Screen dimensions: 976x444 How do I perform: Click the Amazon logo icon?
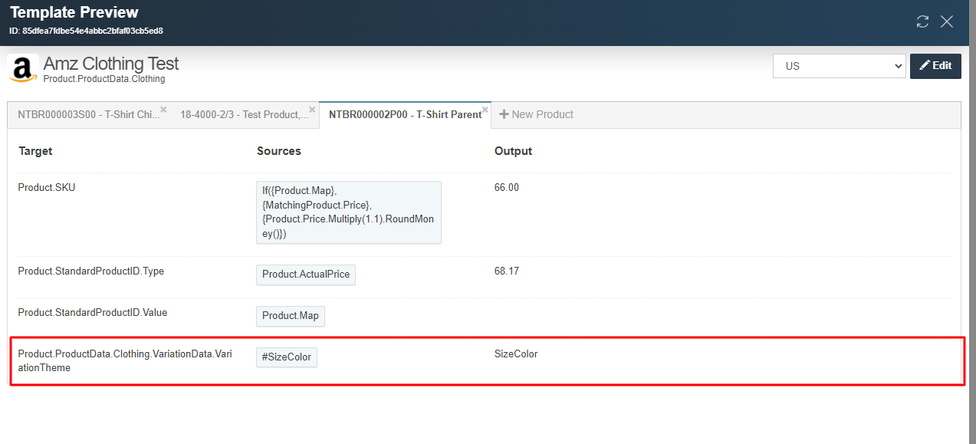[x=23, y=67]
